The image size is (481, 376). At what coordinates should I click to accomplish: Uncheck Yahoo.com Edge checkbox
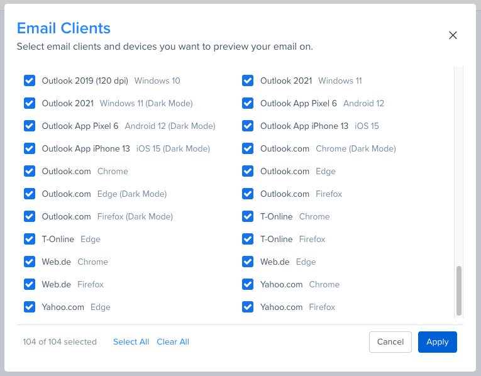30,307
